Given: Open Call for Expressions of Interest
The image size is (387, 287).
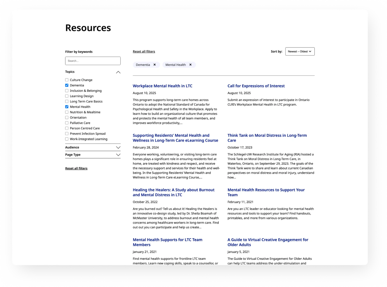Looking at the screenshot, I should 256,86.
